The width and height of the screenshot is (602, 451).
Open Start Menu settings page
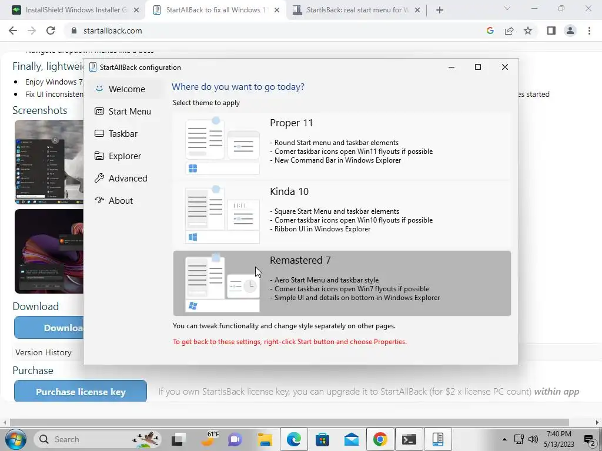tap(126, 111)
